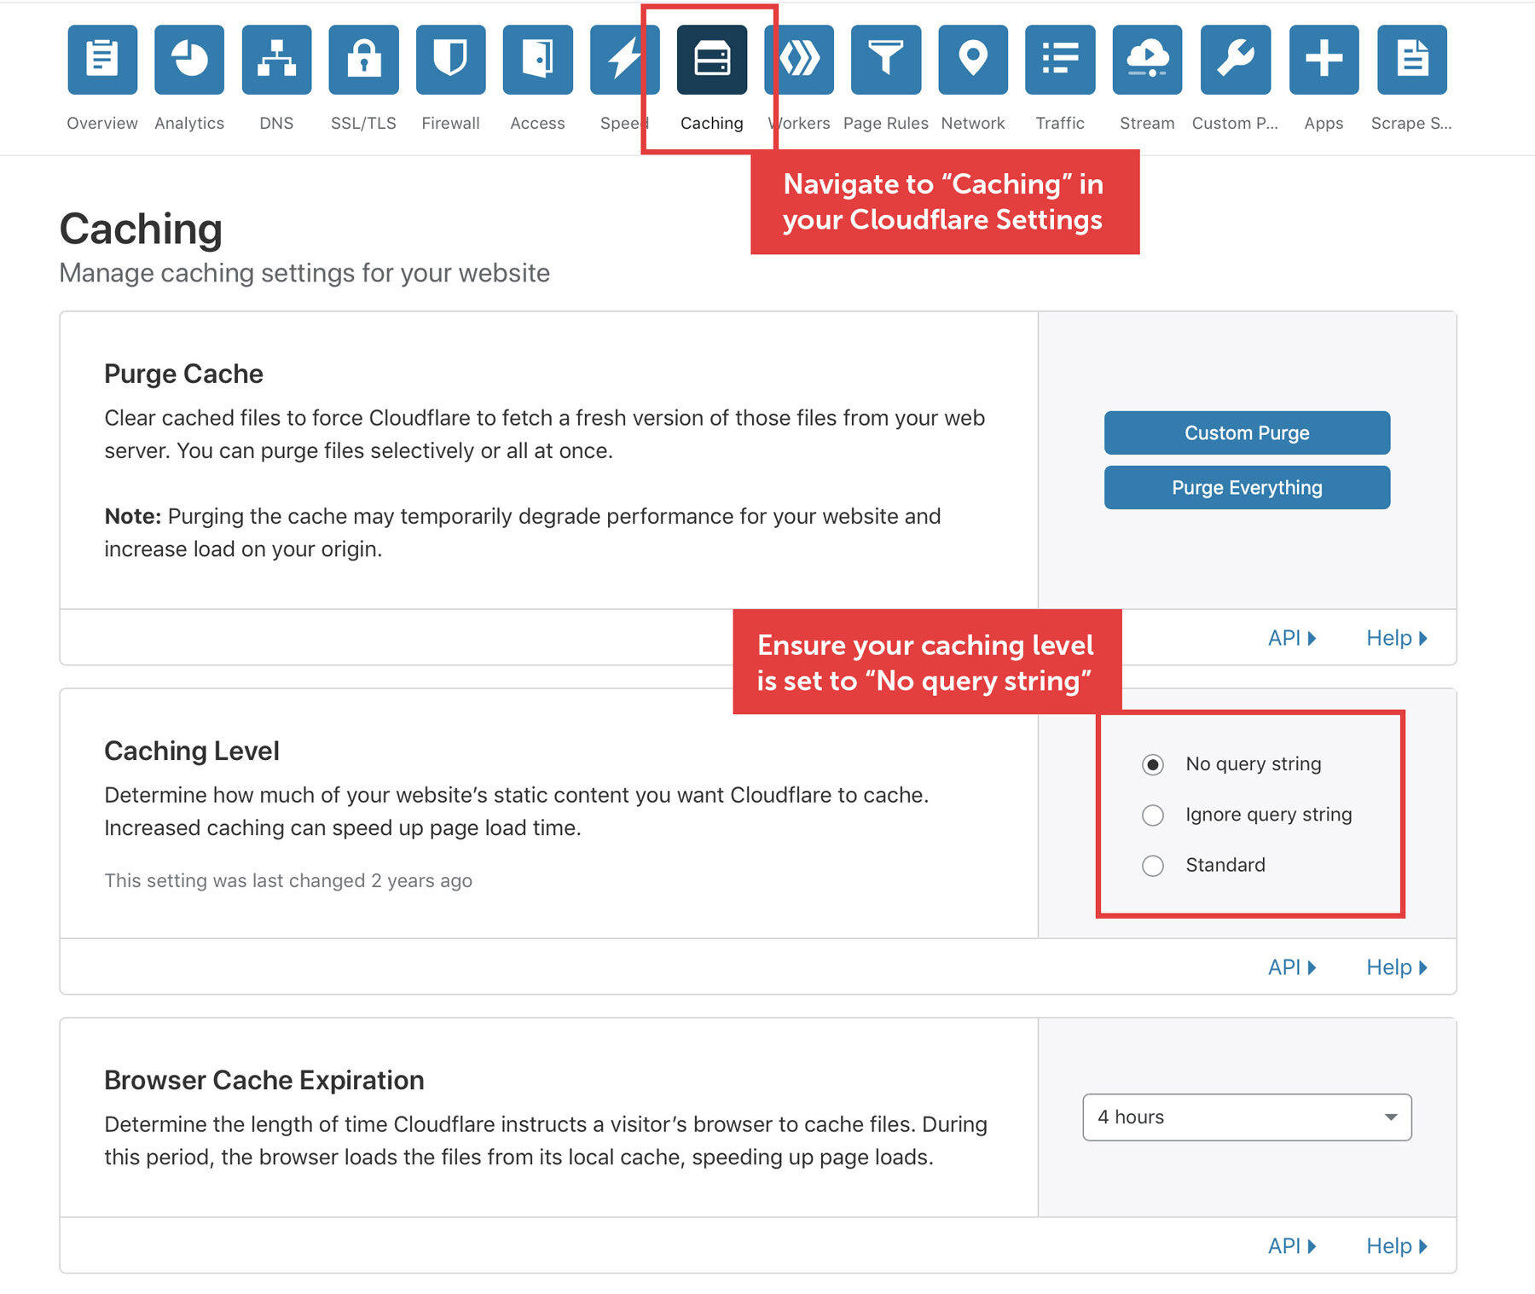The width and height of the screenshot is (1535, 1294).
Task: Open the Analytics pie chart icon
Action: [189, 60]
